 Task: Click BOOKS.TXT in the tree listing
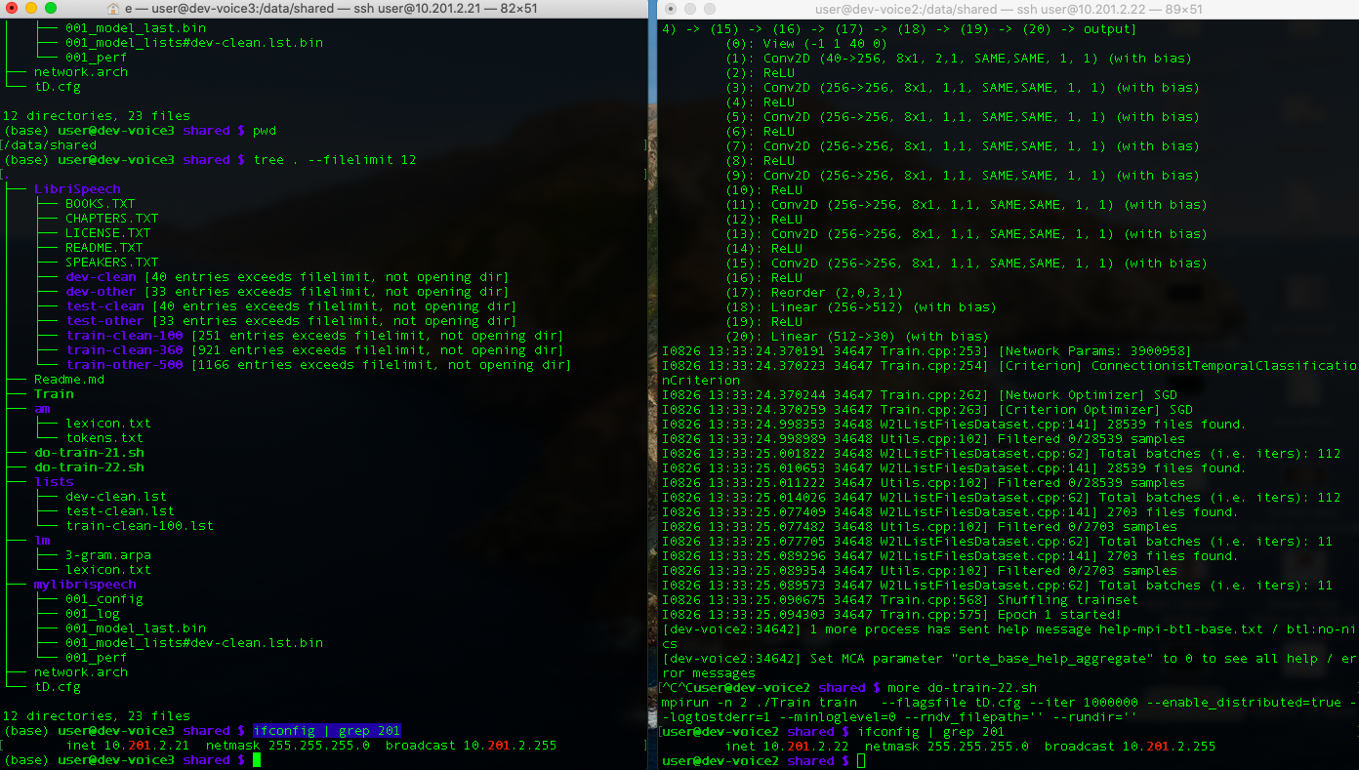coord(100,204)
